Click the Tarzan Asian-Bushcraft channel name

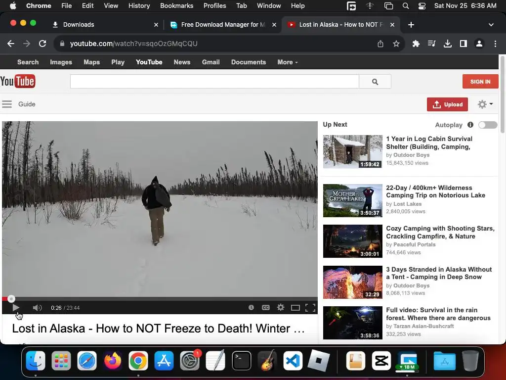point(423,326)
